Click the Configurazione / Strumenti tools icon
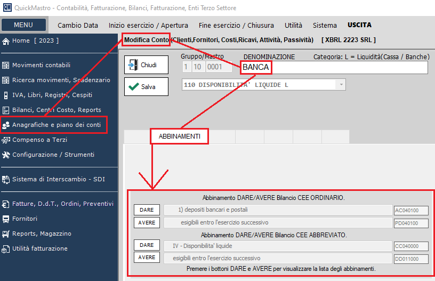The image size is (435, 281). pos(6,155)
